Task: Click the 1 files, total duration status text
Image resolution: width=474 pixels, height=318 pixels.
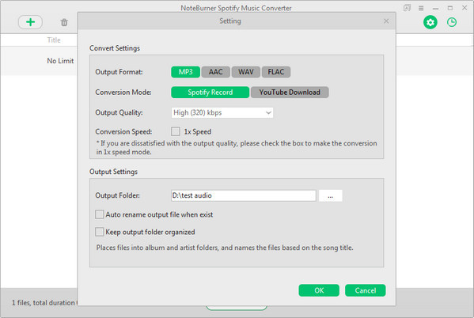Action: (44, 303)
